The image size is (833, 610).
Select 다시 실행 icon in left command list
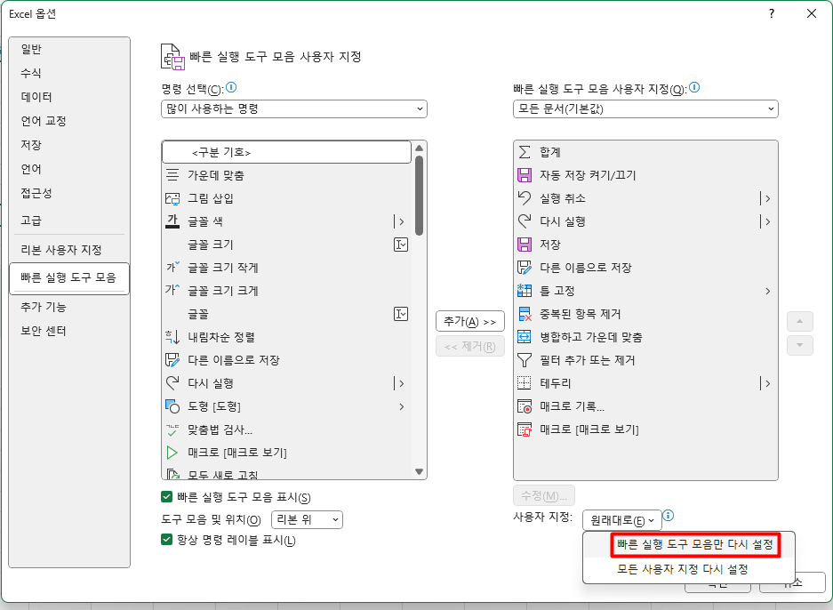172,383
